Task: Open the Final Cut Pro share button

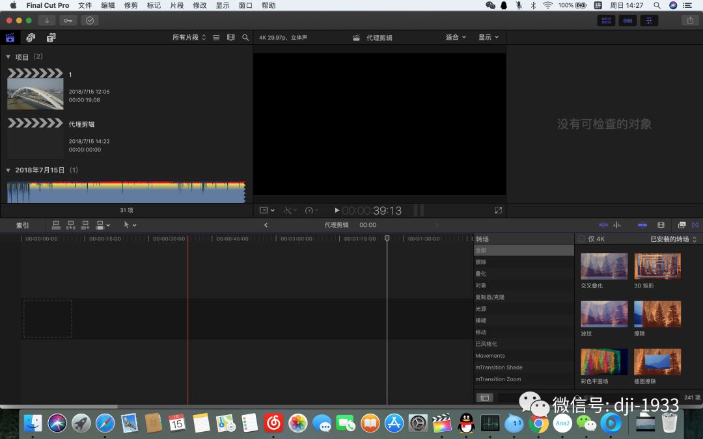Action: coord(690,21)
